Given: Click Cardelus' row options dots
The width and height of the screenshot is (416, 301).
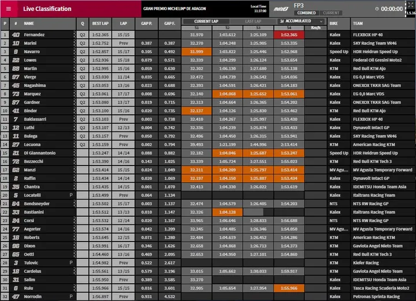Looking at the screenshot, I should pyautogui.click(x=75, y=271).
